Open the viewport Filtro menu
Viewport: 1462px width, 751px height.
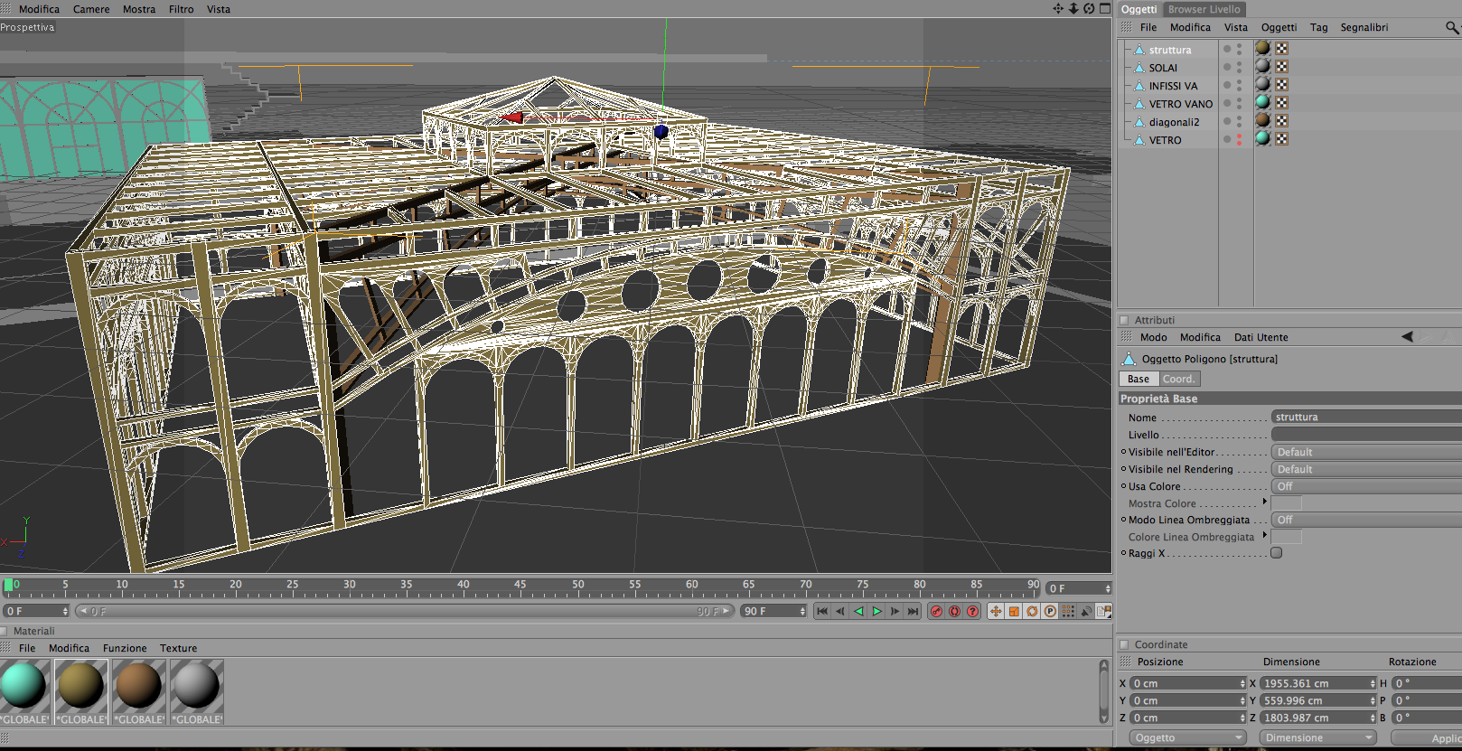coord(182,9)
